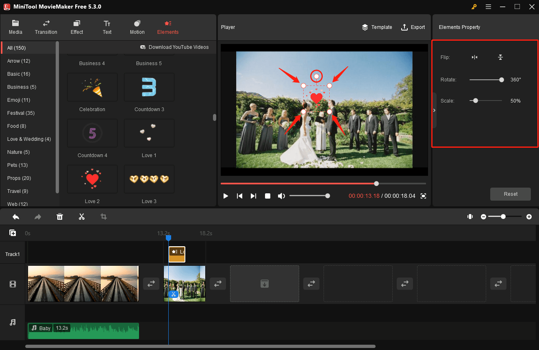Click the Export button

point(413,27)
